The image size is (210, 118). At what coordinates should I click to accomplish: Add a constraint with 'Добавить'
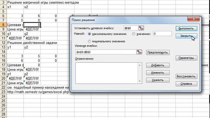(x=158, y=65)
